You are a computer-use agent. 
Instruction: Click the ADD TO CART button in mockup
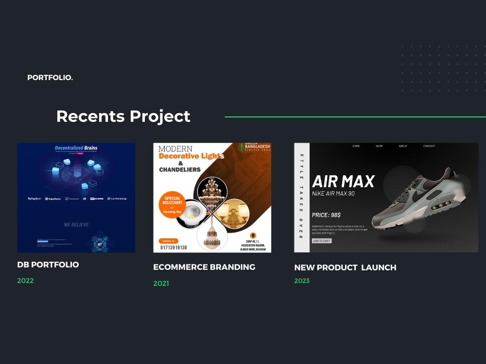(x=322, y=241)
